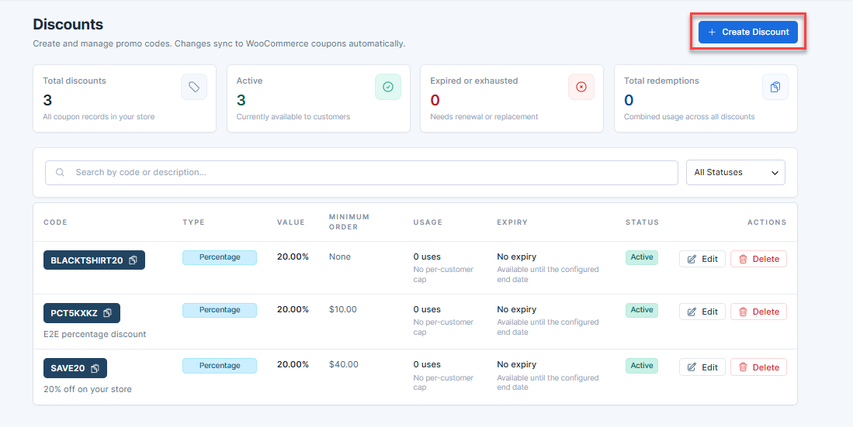
Task: Click the Active status badge for SAVE20
Action: click(641, 366)
